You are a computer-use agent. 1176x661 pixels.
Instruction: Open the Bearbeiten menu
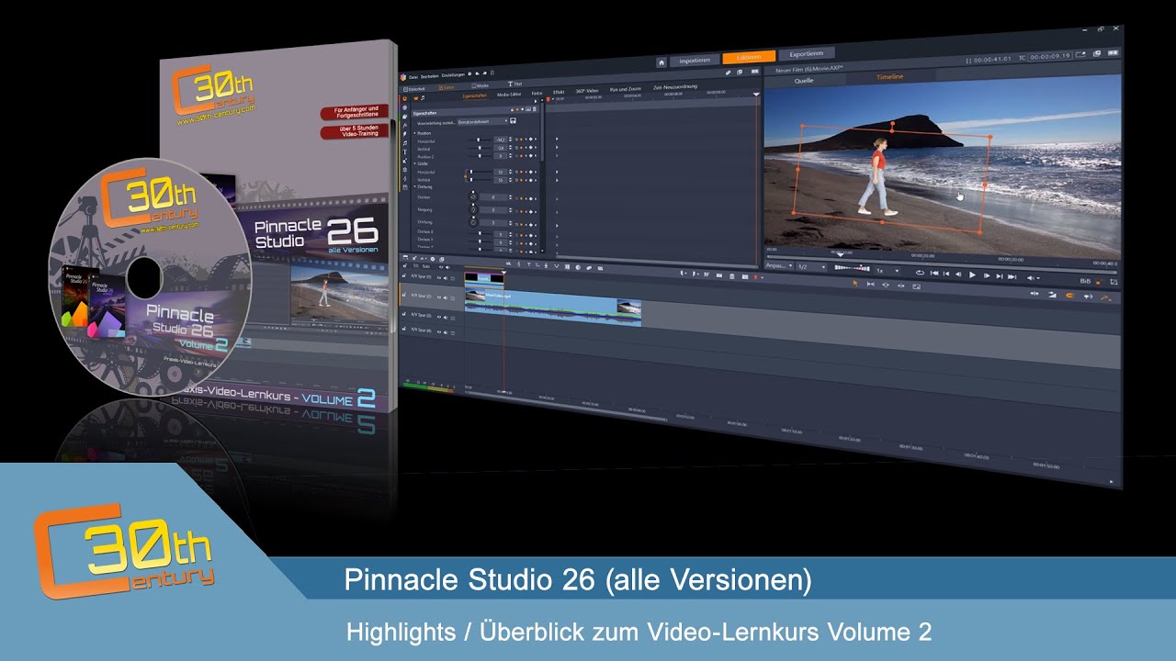pos(429,76)
